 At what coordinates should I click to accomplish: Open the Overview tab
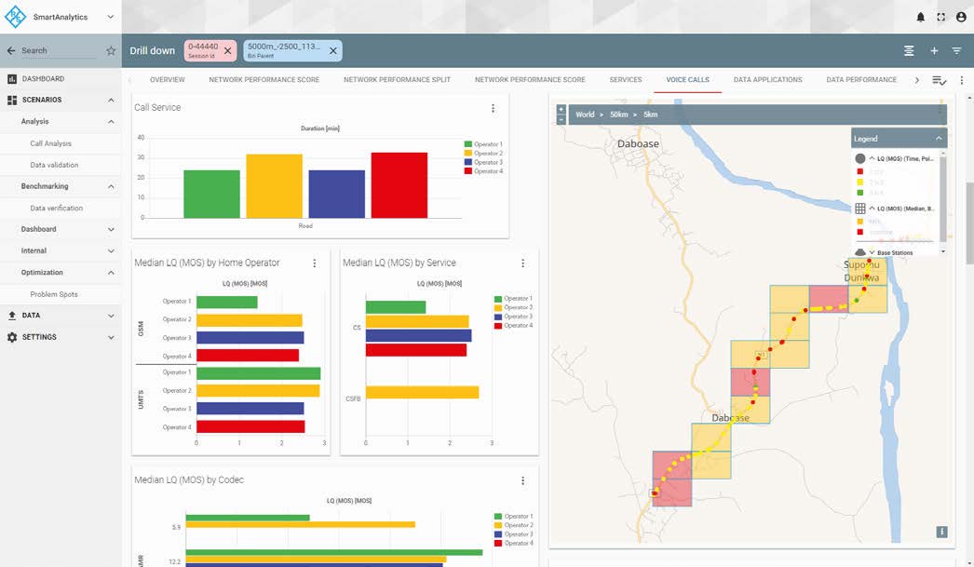[168, 80]
